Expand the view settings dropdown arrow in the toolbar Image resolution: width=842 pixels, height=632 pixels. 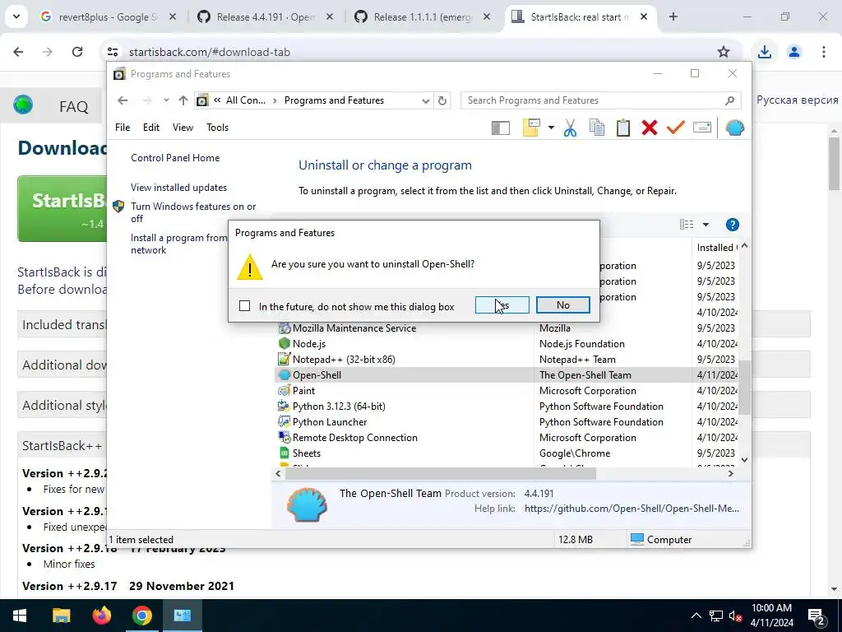(551, 128)
